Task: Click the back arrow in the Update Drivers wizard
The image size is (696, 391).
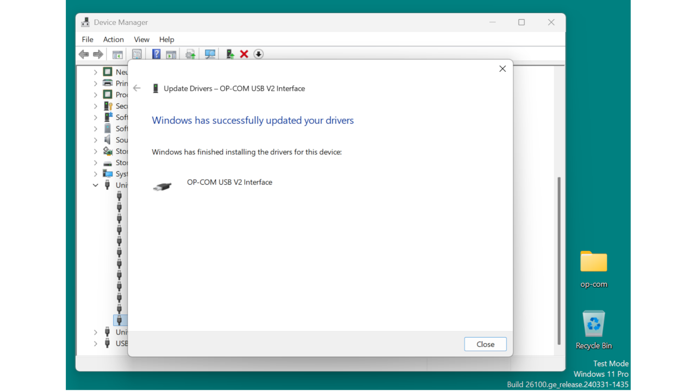Action: pos(136,88)
